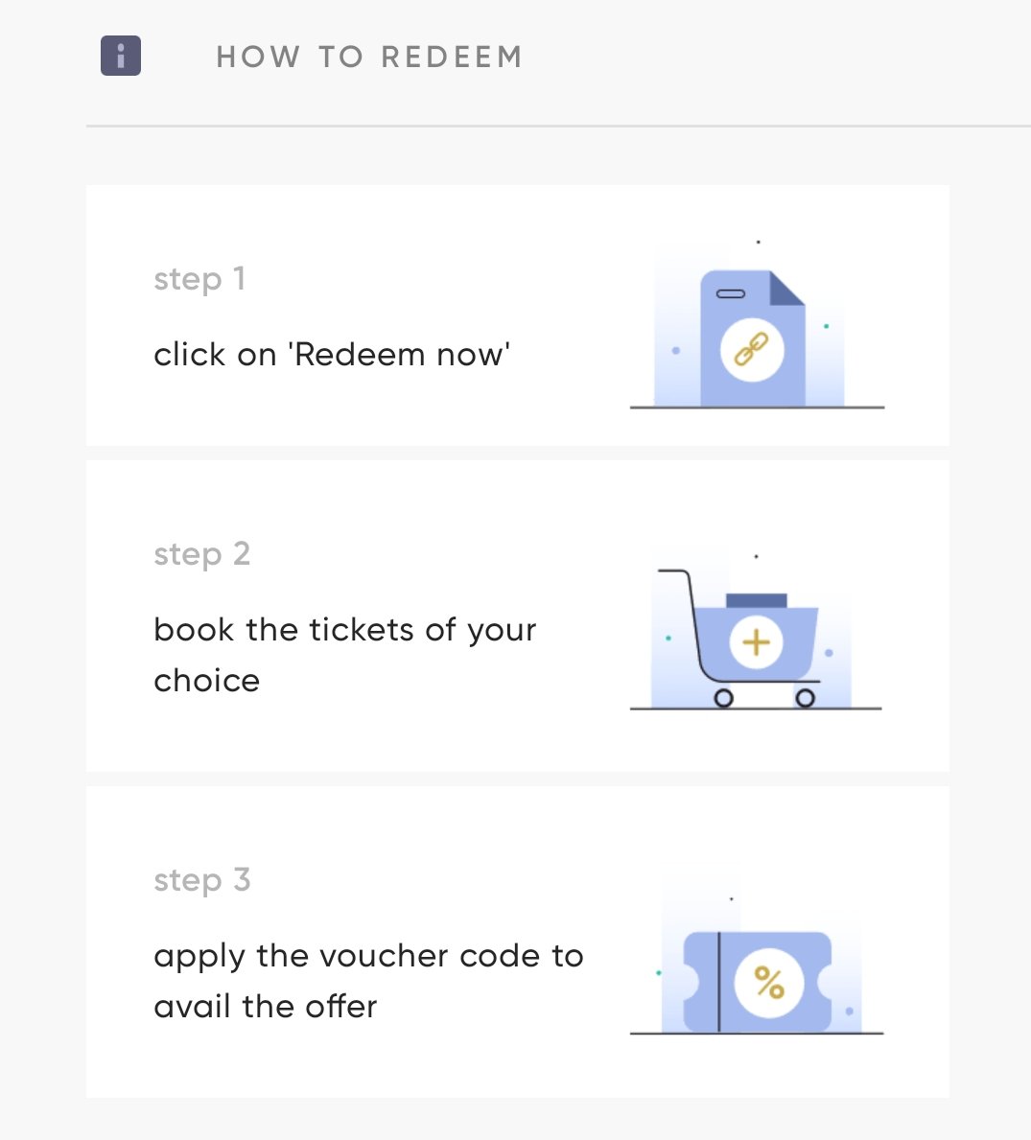
Task: Click the right wheel of the cart
Action: point(805,698)
